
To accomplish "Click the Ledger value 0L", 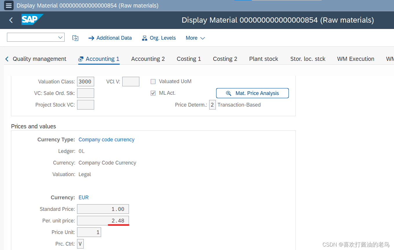I will (x=81, y=151).
